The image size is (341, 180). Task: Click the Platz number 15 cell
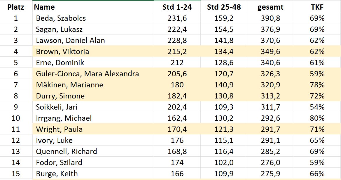[x=16, y=174]
